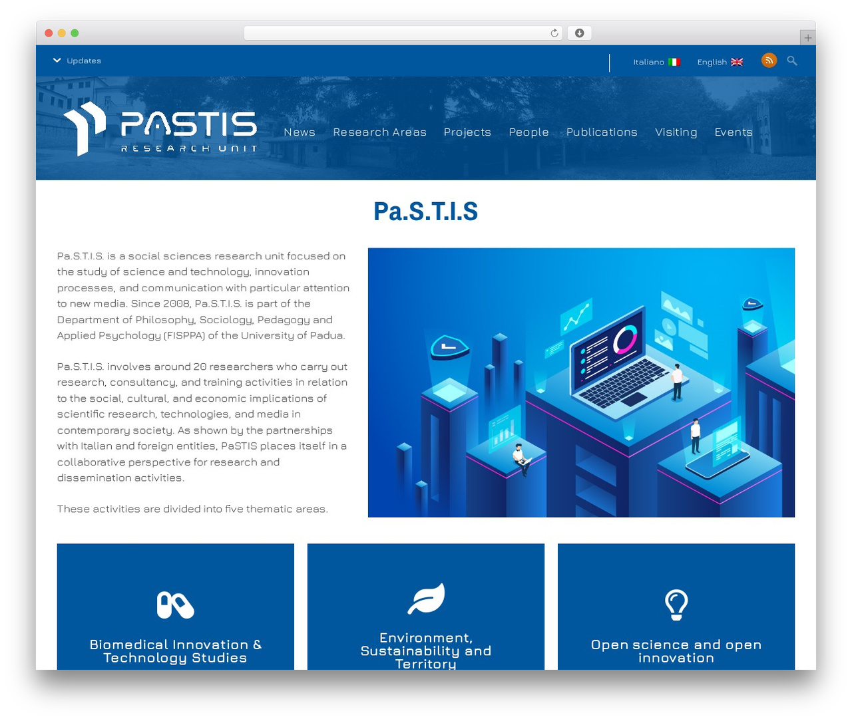Image resolution: width=852 pixels, height=721 pixels.
Task: Click the UK flag icon
Action: pos(737,62)
